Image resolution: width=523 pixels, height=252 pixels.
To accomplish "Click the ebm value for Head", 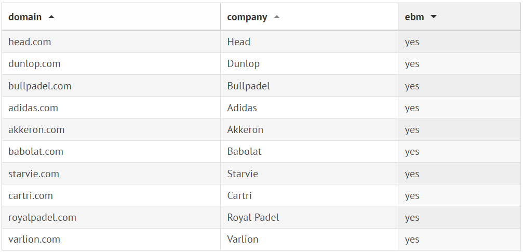I will coord(412,42).
